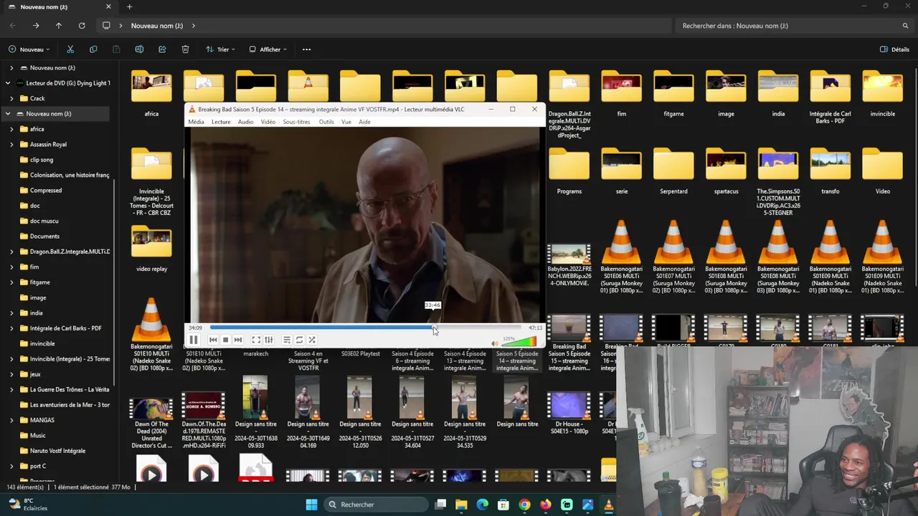Open the Outils menu in VLC
This screenshot has height=516, width=918.
[326, 122]
